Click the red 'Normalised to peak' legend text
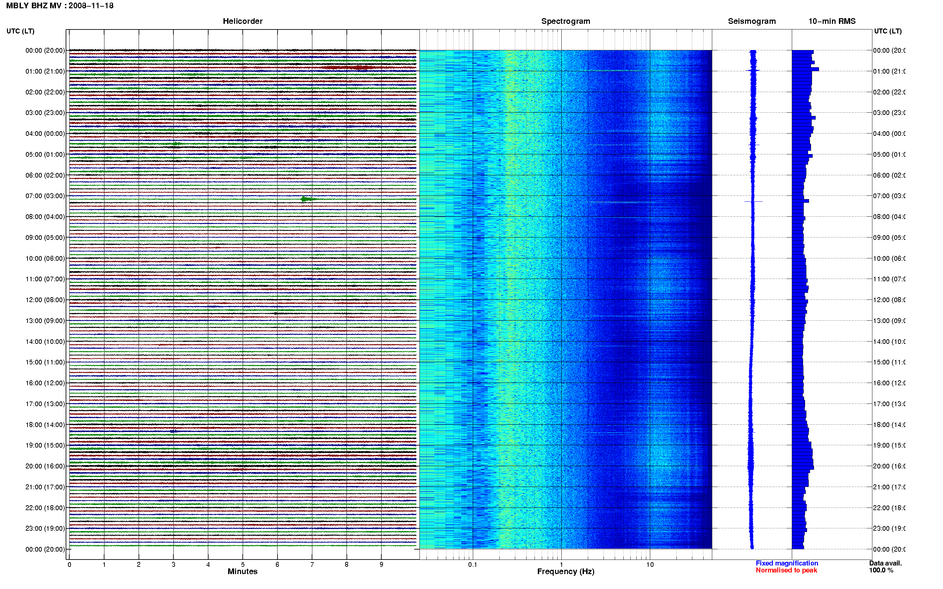This screenshot has width=943, height=589. tap(786, 570)
